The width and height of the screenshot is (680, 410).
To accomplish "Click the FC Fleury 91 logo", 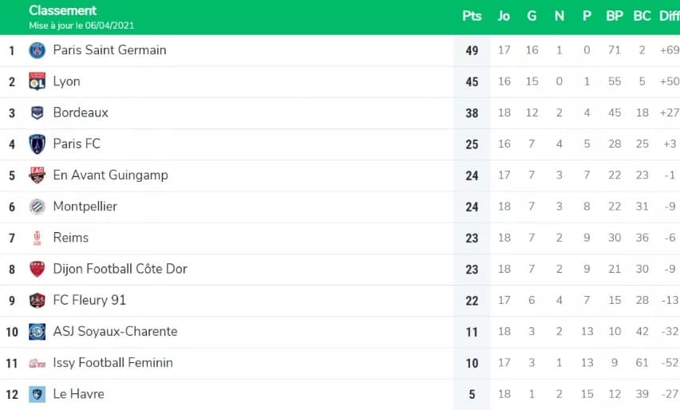I will (38, 301).
